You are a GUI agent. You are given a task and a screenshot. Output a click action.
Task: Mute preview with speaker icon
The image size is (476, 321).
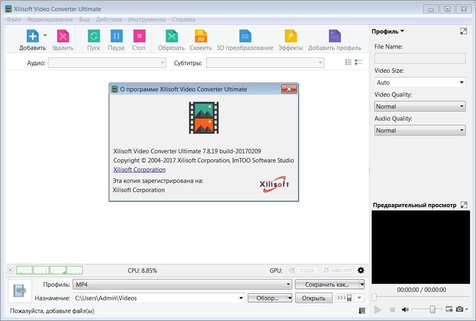tap(405, 309)
